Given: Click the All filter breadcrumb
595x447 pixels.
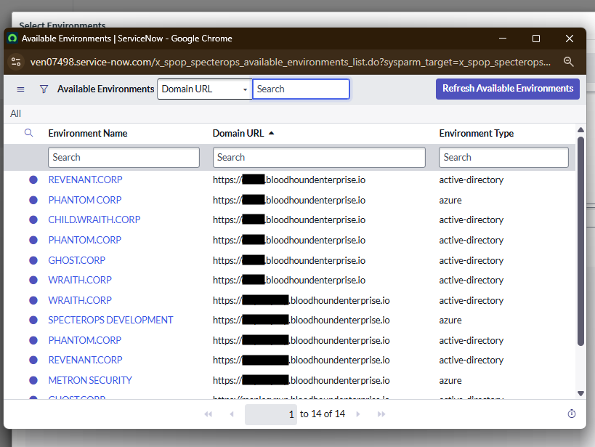Looking at the screenshot, I should tap(15, 113).
